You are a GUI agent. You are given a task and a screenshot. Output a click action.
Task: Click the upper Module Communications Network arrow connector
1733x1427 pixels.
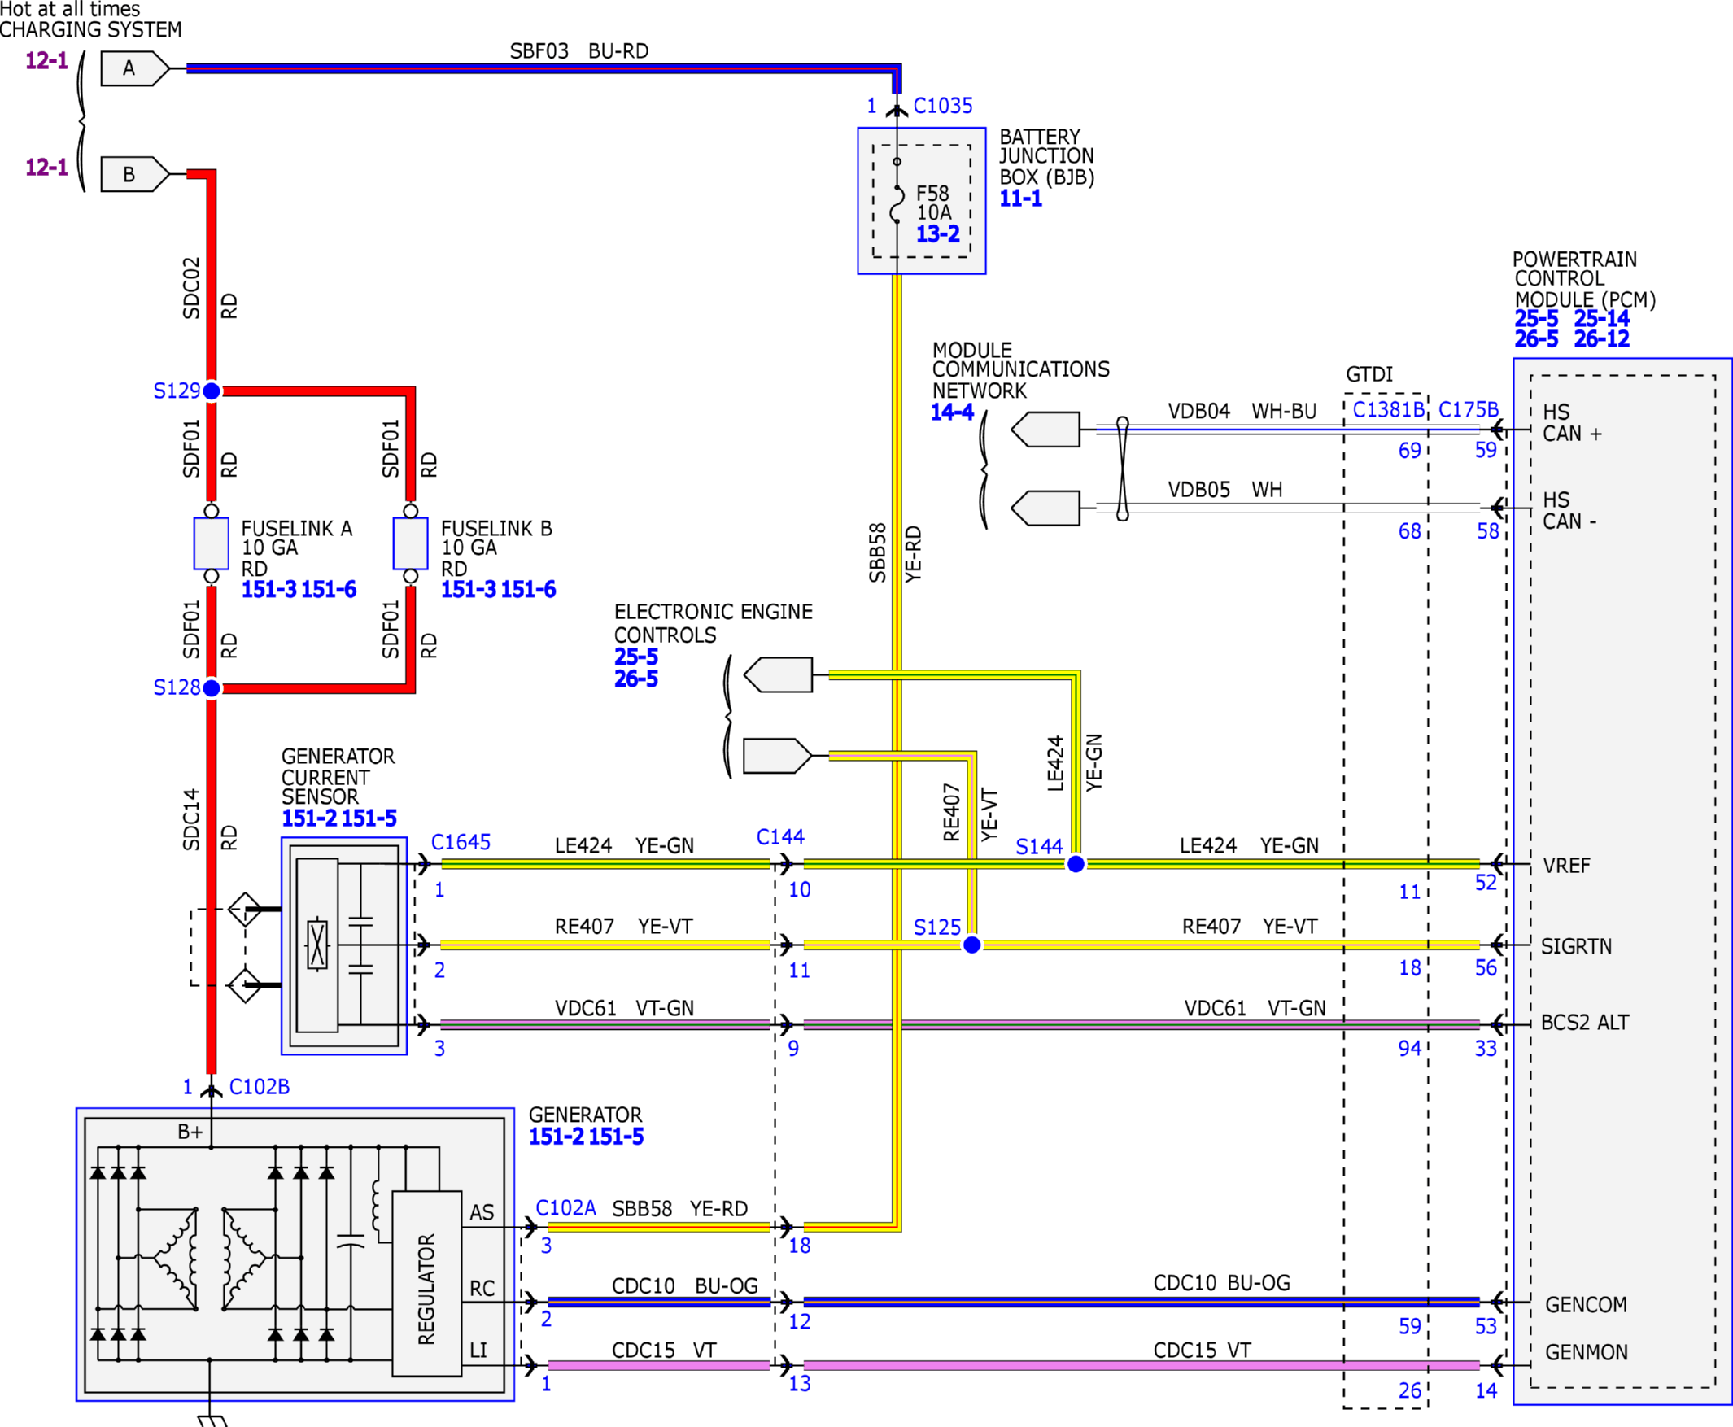pos(1045,429)
